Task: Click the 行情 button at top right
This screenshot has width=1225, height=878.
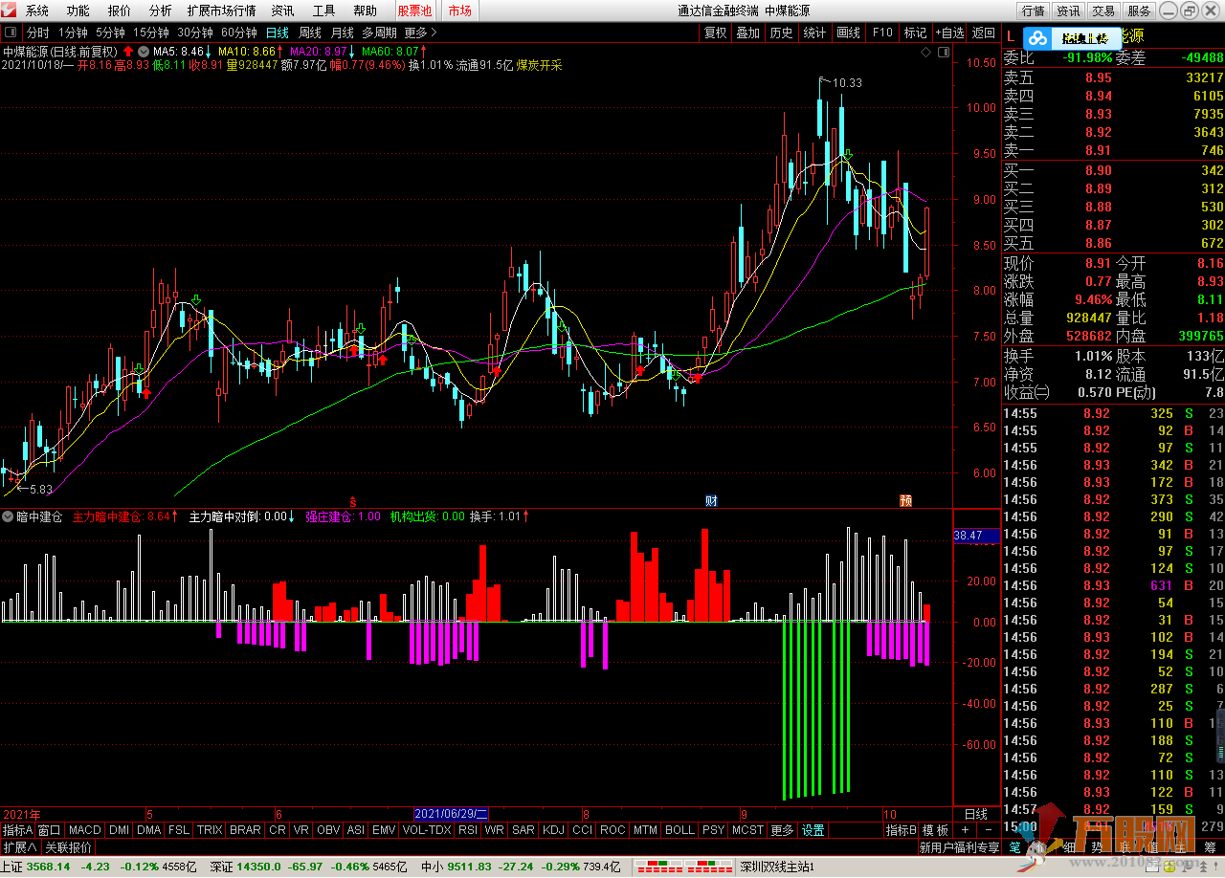Action: click(1033, 11)
